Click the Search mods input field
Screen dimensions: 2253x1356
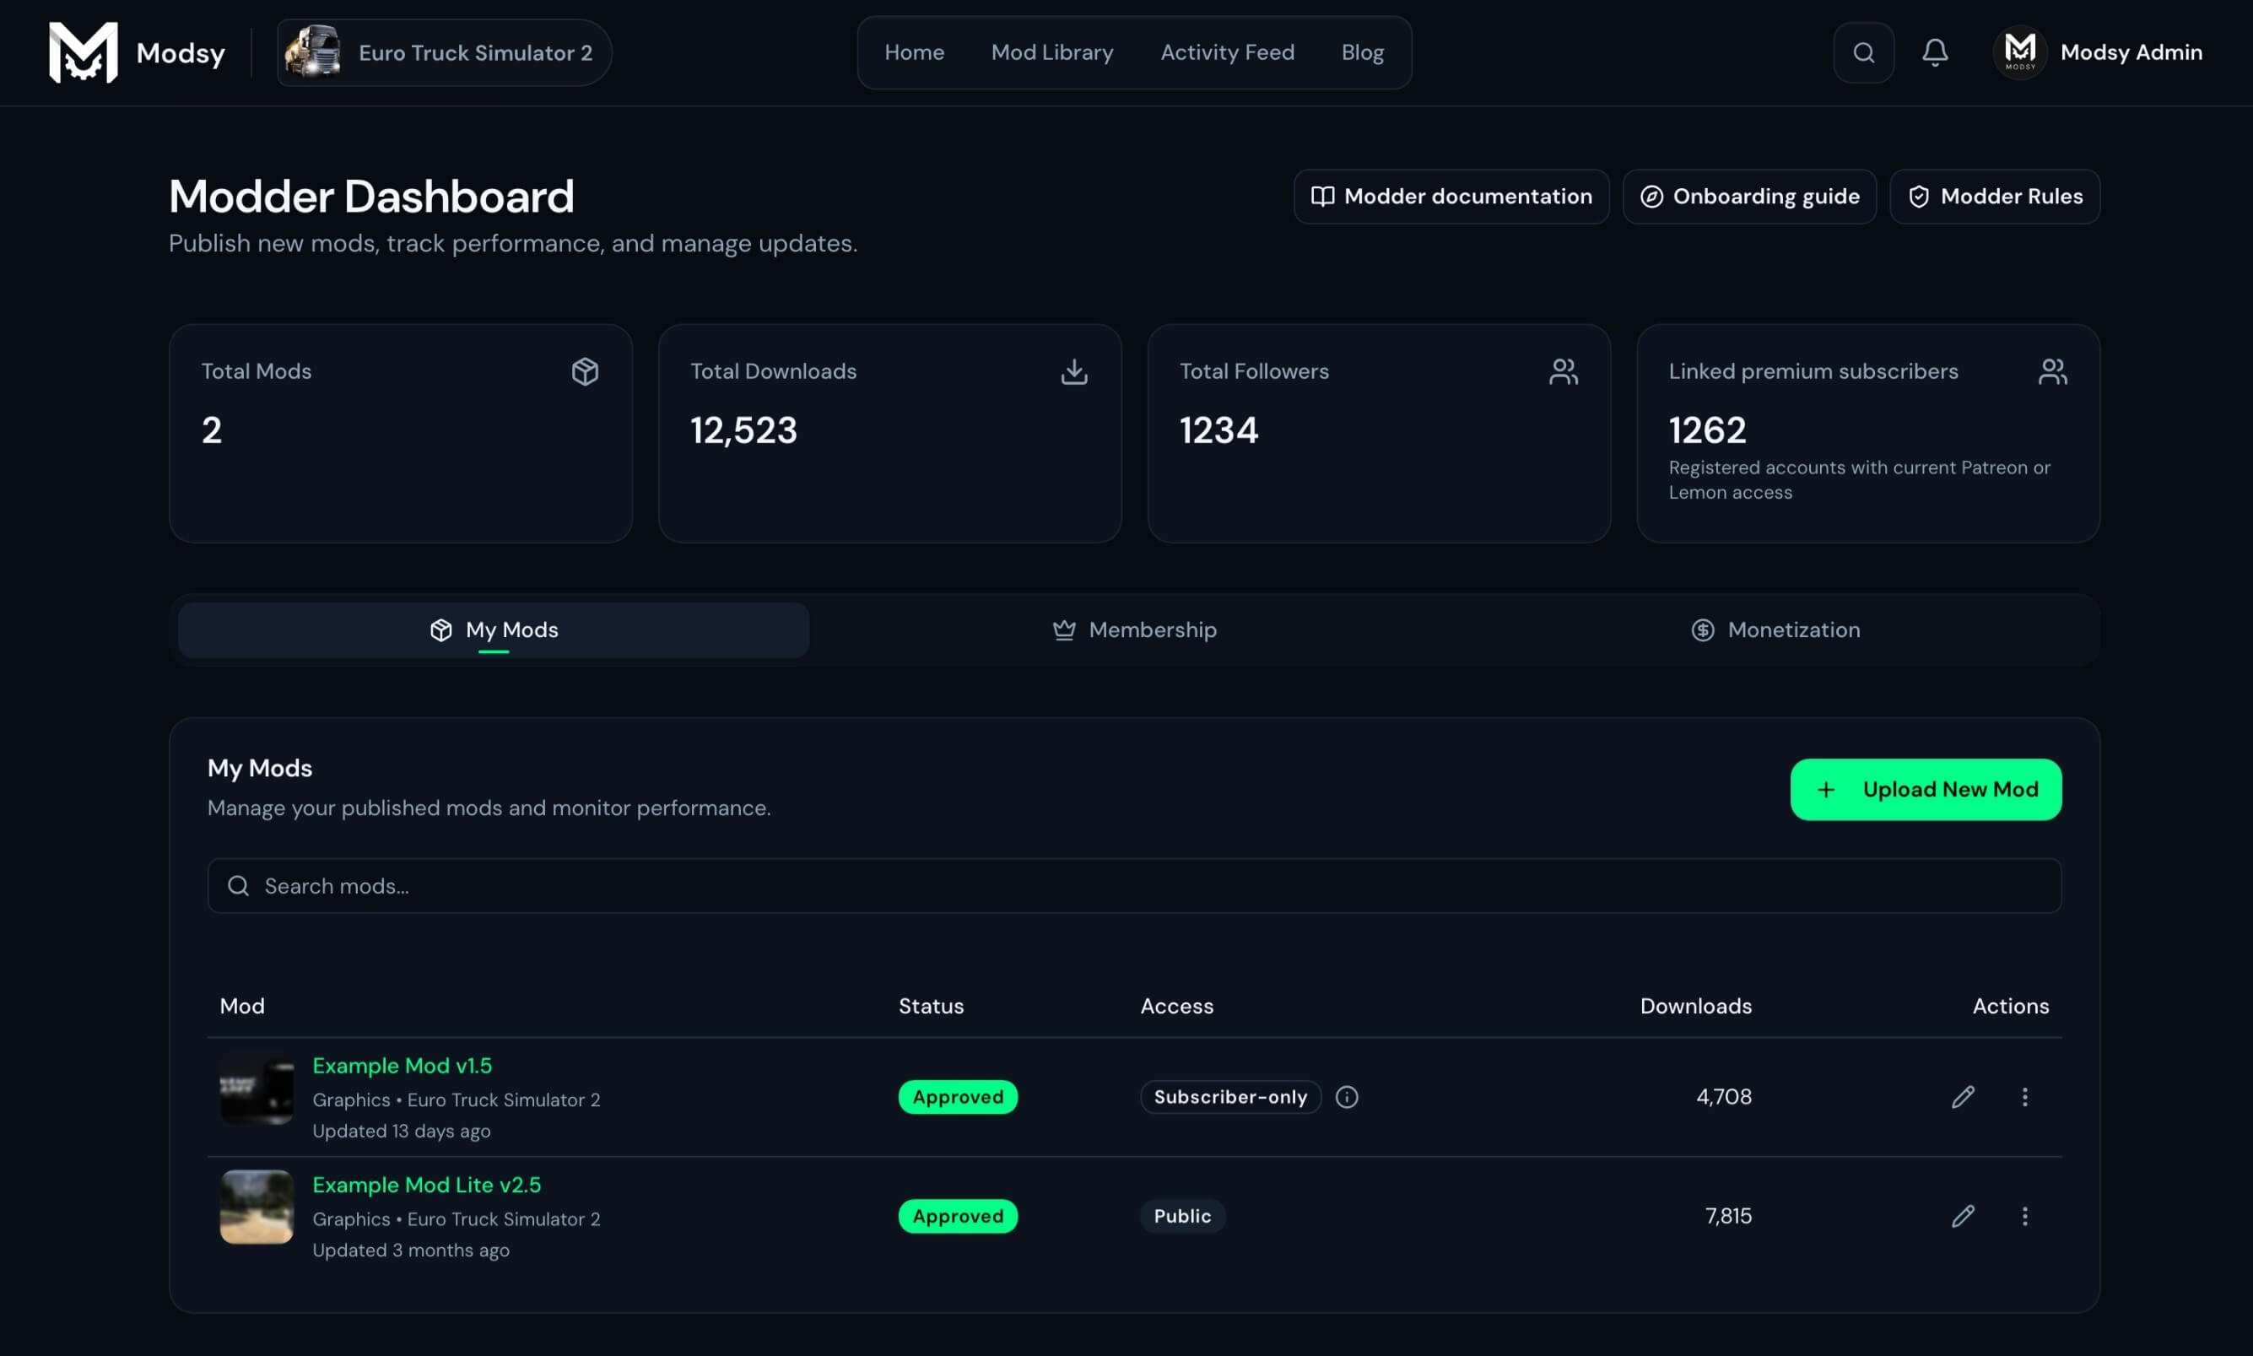pyautogui.click(x=1134, y=885)
